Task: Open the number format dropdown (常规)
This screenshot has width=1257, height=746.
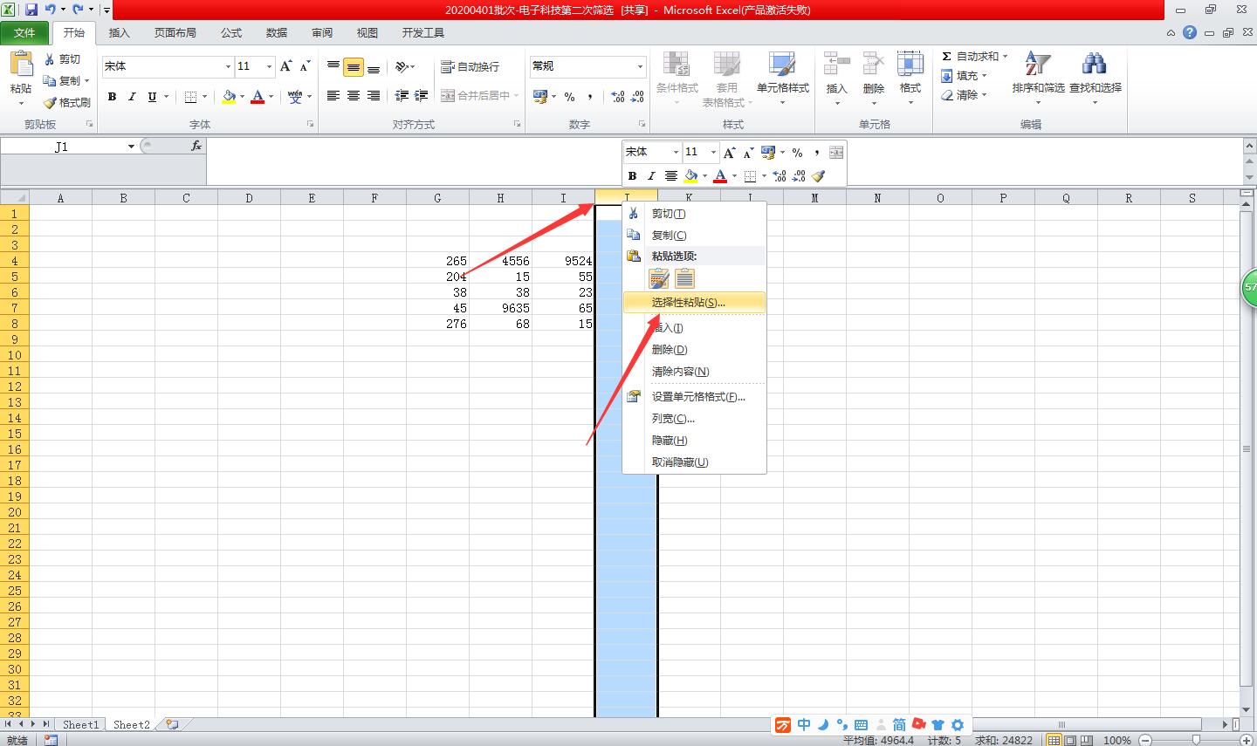Action: pos(640,66)
